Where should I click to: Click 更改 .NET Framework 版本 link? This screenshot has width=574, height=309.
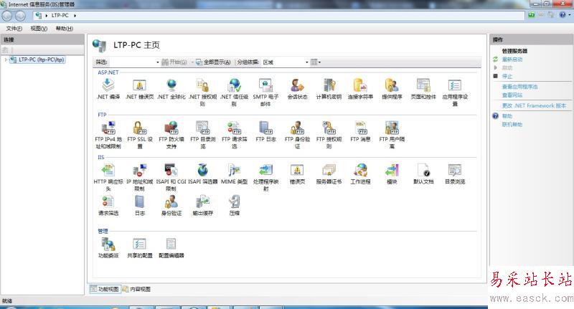pyautogui.click(x=534, y=105)
